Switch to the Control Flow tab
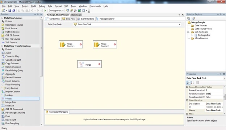Image resolution: width=226 pixels, height=130 pixels. (x=53, y=19)
